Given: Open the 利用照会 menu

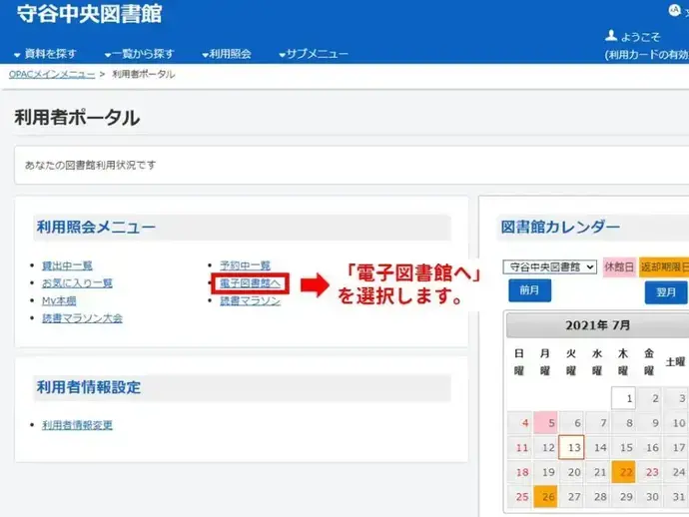Looking at the screenshot, I should pos(227,54).
